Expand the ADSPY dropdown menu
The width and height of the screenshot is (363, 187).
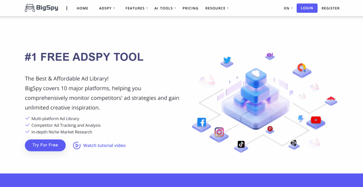point(107,8)
